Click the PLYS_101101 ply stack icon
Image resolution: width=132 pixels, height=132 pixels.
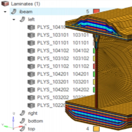[x=31, y=43]
